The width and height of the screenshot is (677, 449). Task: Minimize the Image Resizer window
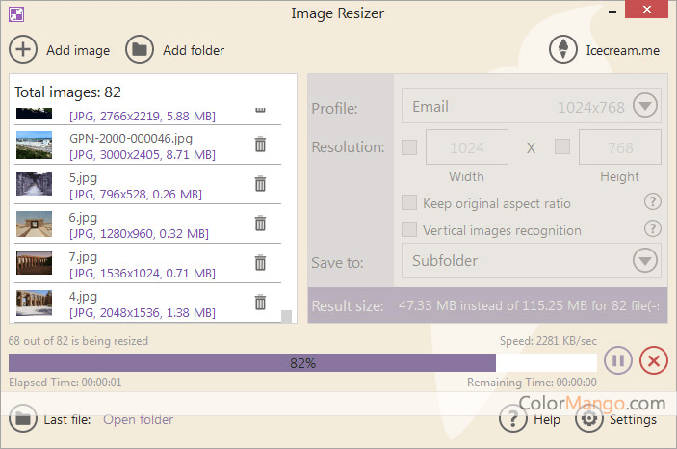pyautogui.click(x=612, y=12)
